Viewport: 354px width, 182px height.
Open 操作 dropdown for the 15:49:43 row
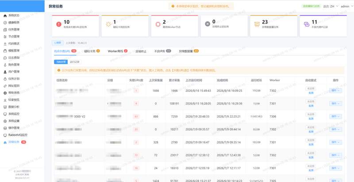335,91
